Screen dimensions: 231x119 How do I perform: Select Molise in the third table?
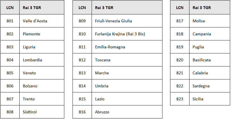pyautogui.click(x=199, y=21)
